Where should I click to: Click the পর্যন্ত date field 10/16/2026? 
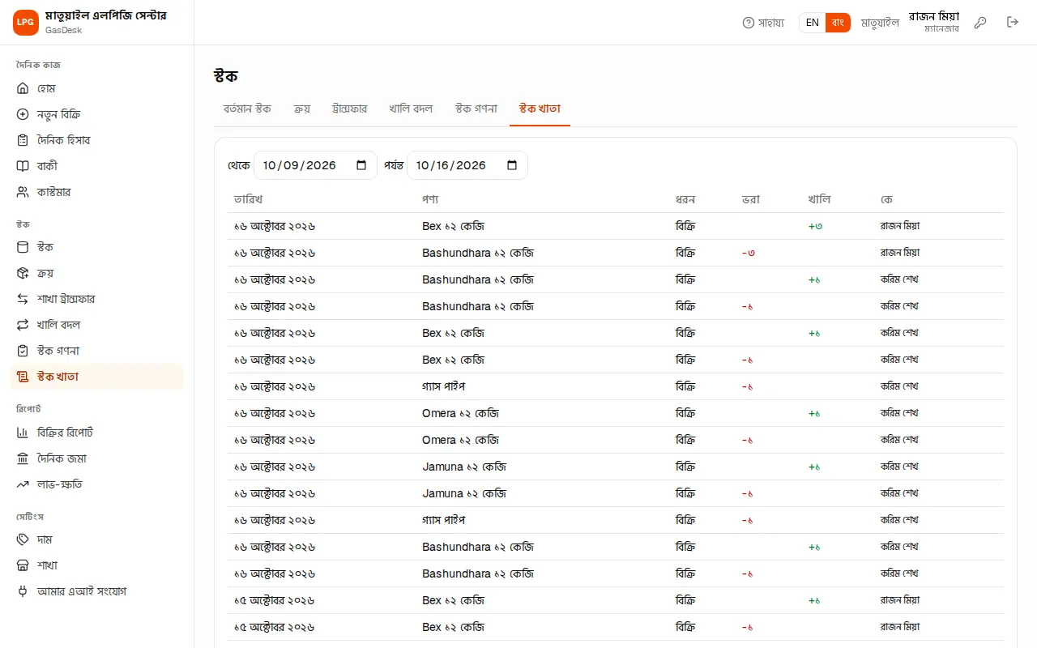[x=467, y=165]
